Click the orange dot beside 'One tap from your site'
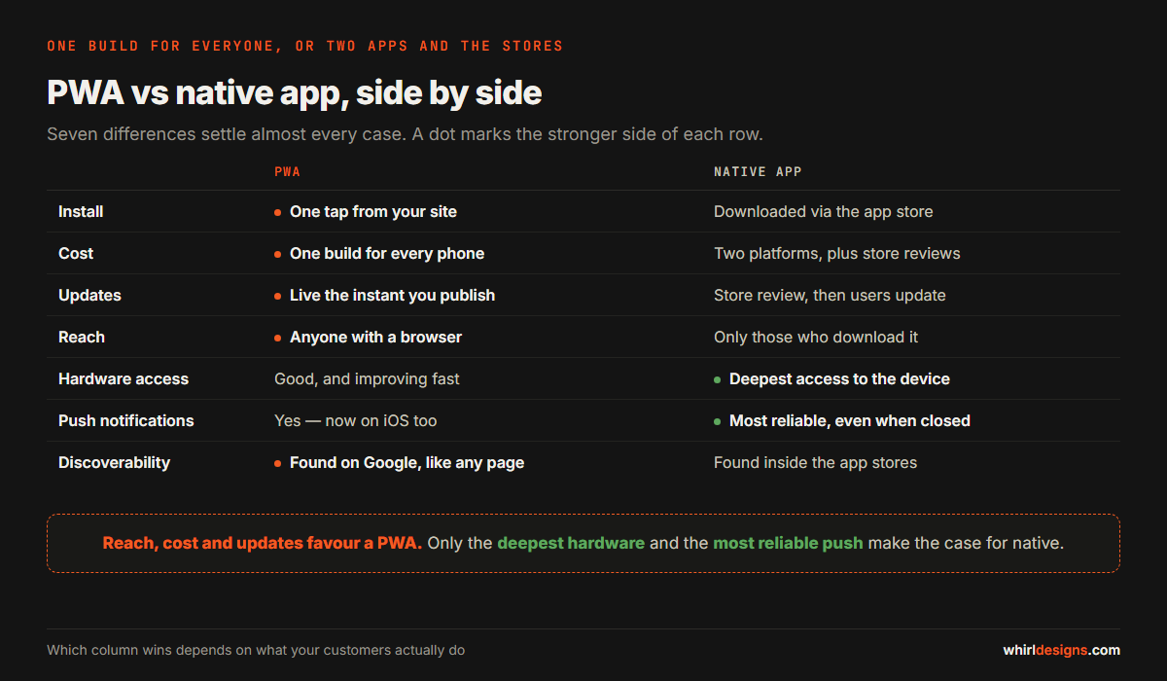 coord(278,212)
